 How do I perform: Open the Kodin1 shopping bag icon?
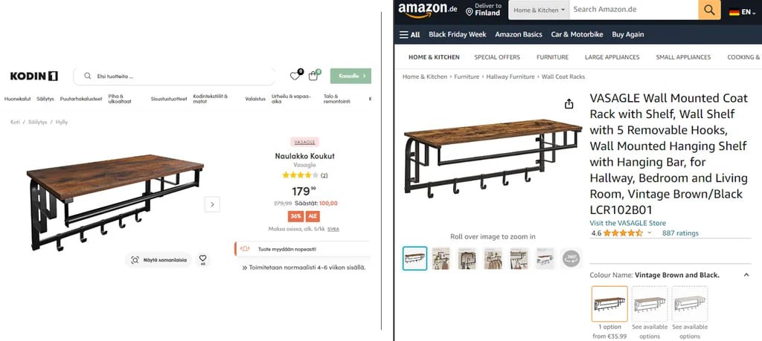(x=314, y=76)
